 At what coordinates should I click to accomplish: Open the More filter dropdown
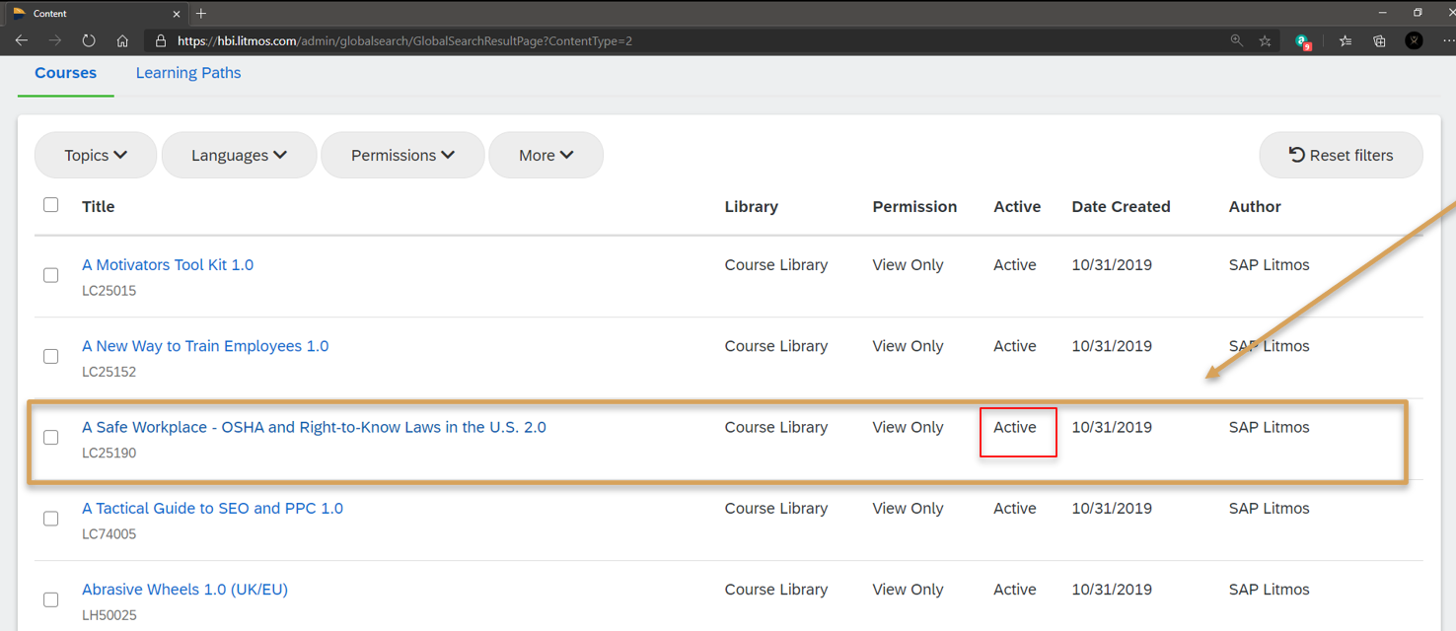click(546, 155)
